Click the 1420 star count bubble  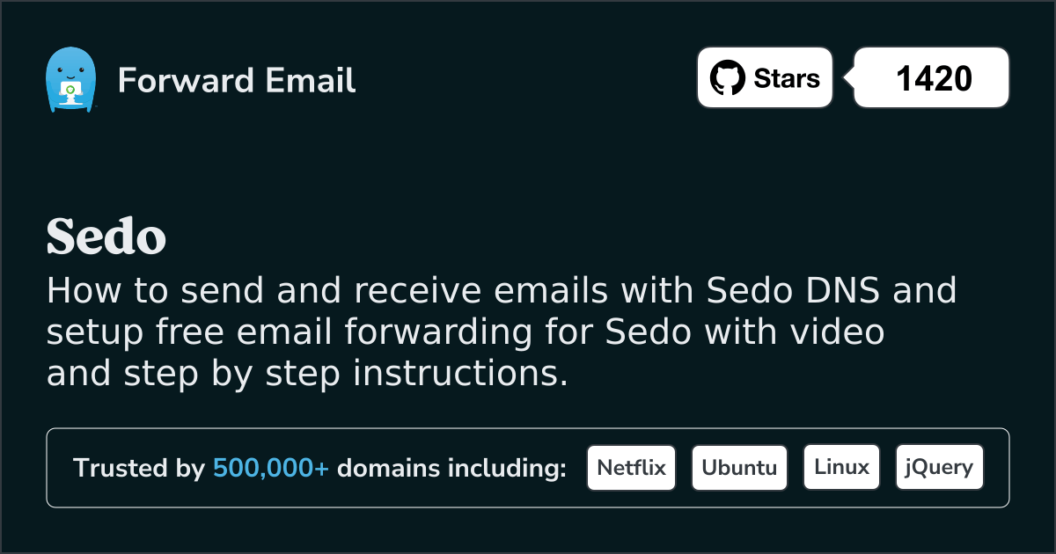(x=933, y=78)
